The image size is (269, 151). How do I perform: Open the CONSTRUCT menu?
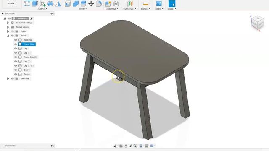click(x=130, y=9)
